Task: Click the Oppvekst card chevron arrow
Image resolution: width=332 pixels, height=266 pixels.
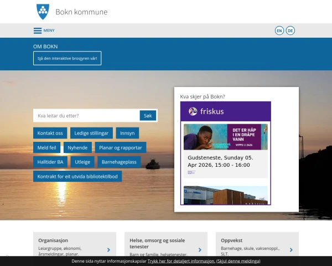Action: click(291, 250)
